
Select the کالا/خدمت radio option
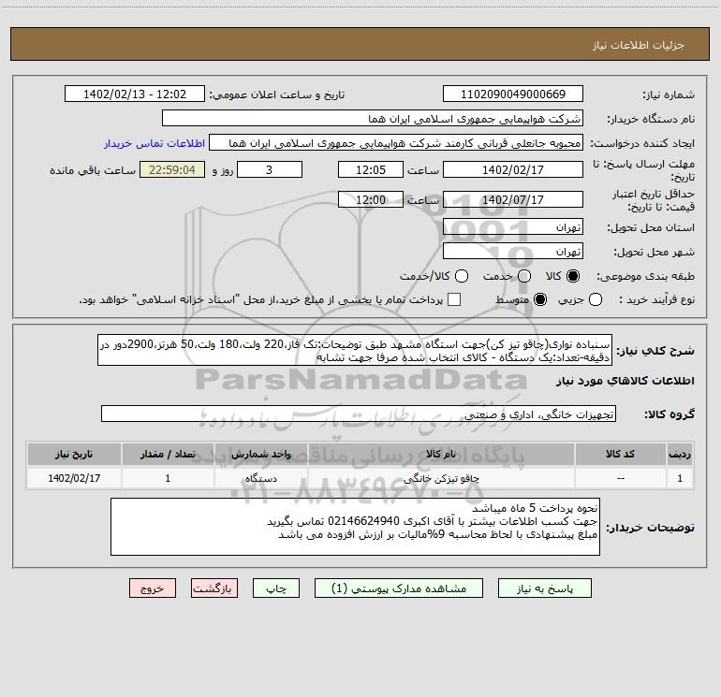click(x=462, y=276)
